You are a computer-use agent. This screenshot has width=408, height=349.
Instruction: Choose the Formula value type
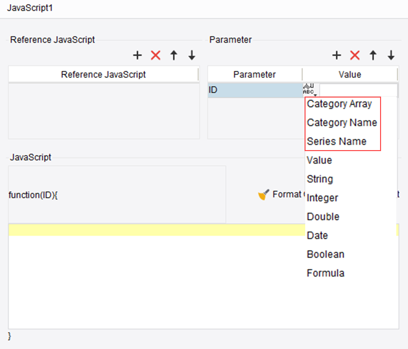click(x=326, y=273)
